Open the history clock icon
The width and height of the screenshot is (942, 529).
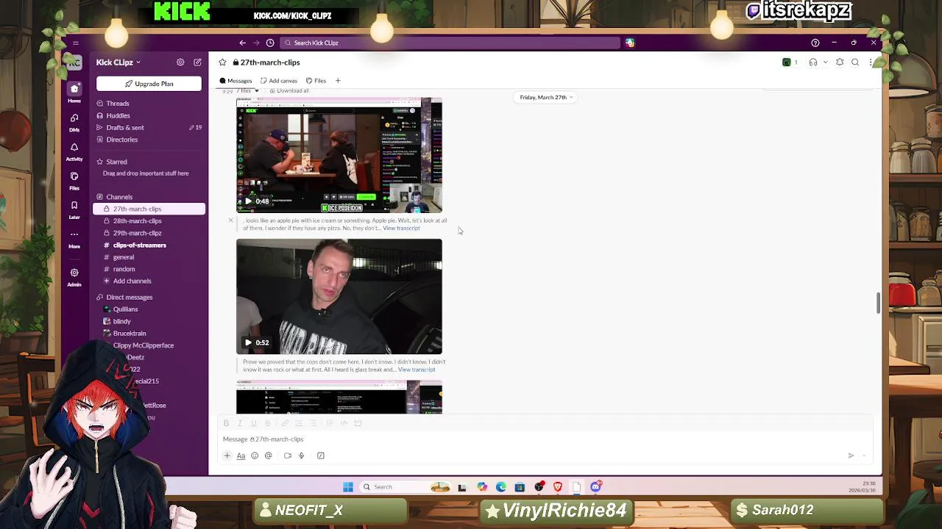pyautogui.click(x=270, y=43)
